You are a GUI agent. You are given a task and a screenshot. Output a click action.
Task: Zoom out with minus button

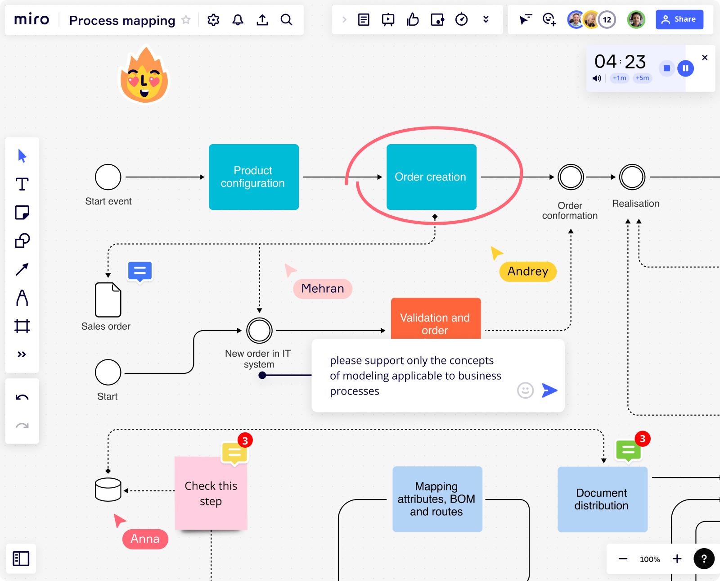(623, 559)
